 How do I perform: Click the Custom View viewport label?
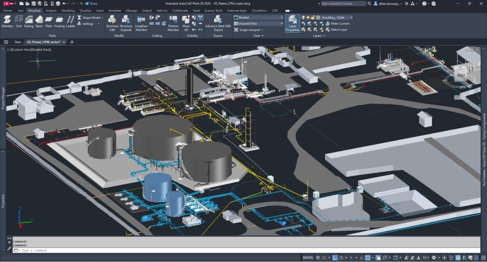21,49
